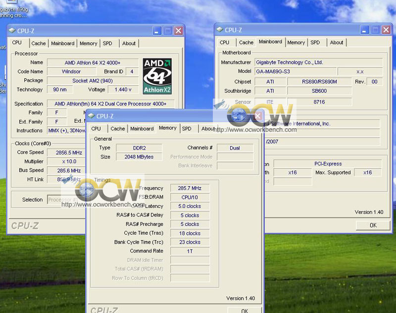Click the Manufacturer value "Gigabyte Technology Co., Ltd."
The height and width of the screenshot is (313, 396).
(x=319, y=62)
